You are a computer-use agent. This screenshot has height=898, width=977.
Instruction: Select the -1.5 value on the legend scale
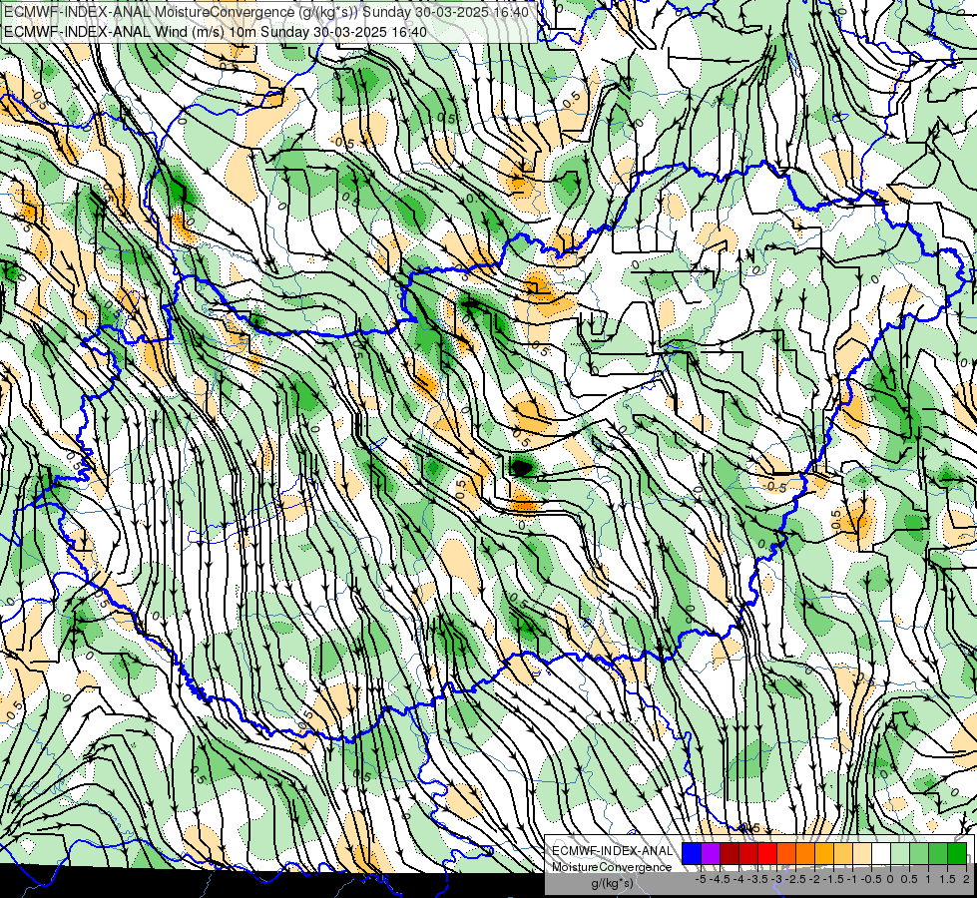833,879
